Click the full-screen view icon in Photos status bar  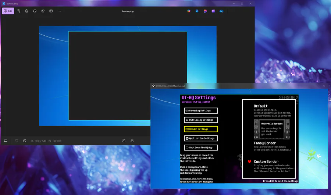click(x=132, y=141)
